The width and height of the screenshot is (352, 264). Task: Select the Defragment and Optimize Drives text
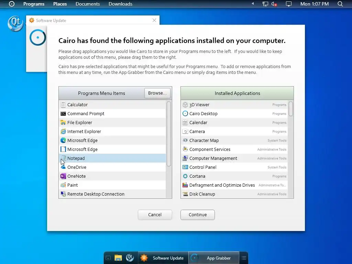tap(222, 185)
